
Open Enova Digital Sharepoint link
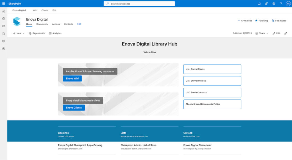197,145
